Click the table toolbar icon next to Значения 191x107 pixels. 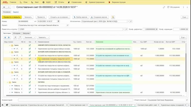click(20, 37)
